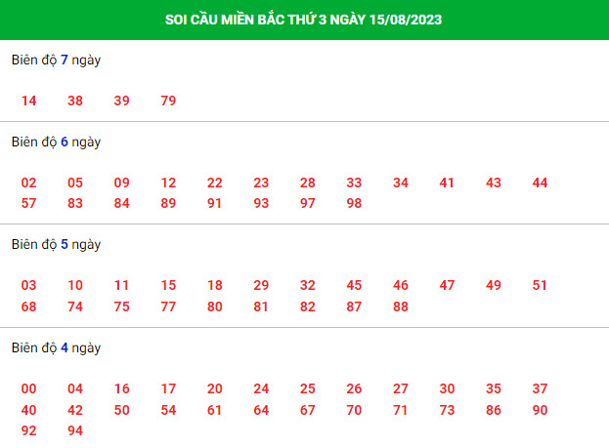
Task: Click number 94 in the last row
Action: [x=75, y=430]
